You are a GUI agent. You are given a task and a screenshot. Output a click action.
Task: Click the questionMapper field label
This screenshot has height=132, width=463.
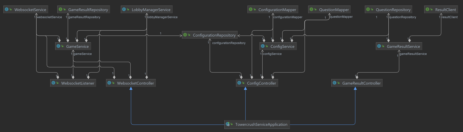(x=341, y=17)
